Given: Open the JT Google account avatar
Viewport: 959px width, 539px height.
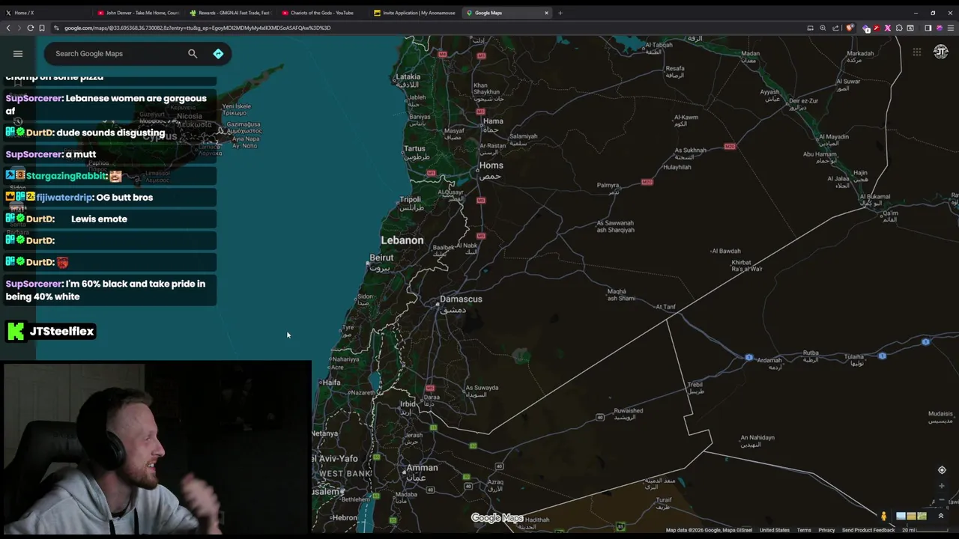Looking at the screenshot, I should [941, 52].
